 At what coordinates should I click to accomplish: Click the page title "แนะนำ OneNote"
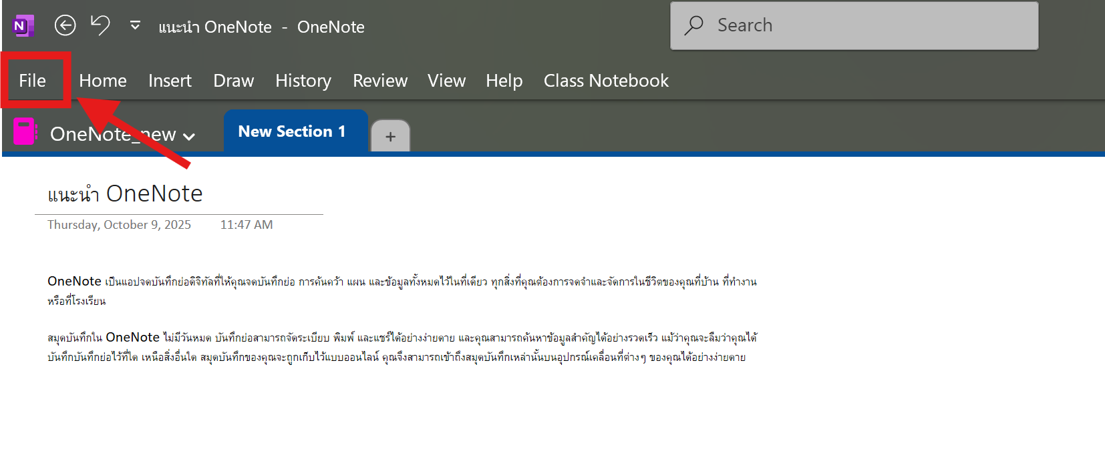(125, 193)
